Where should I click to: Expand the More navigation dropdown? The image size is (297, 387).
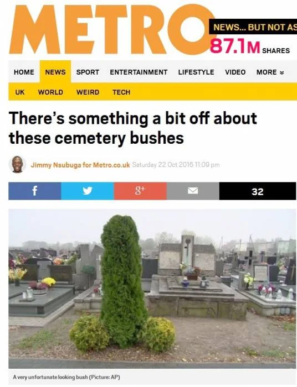(270, 72)
